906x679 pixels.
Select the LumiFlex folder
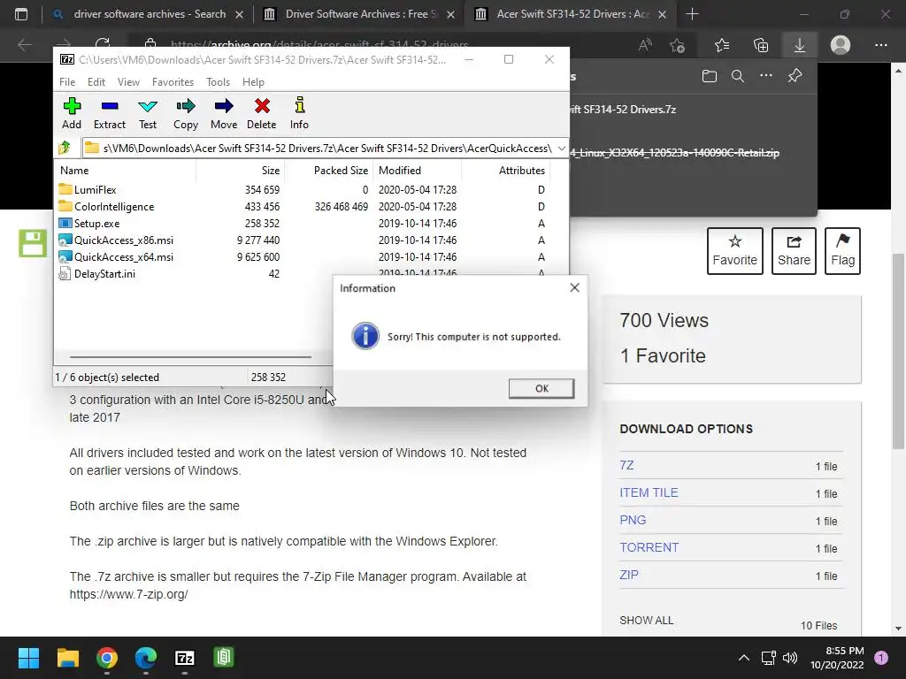[x=88, y=189]
